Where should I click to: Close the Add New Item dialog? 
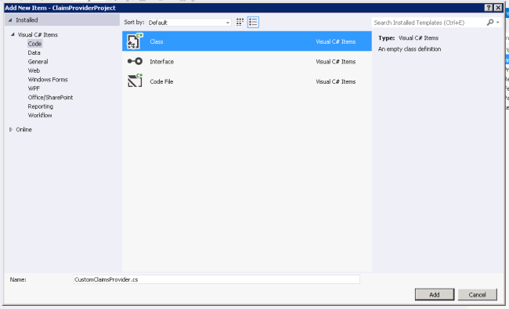[x=498, y=8]
